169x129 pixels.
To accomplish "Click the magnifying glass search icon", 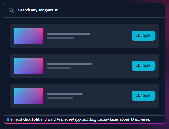I will [x=11, y=10].
